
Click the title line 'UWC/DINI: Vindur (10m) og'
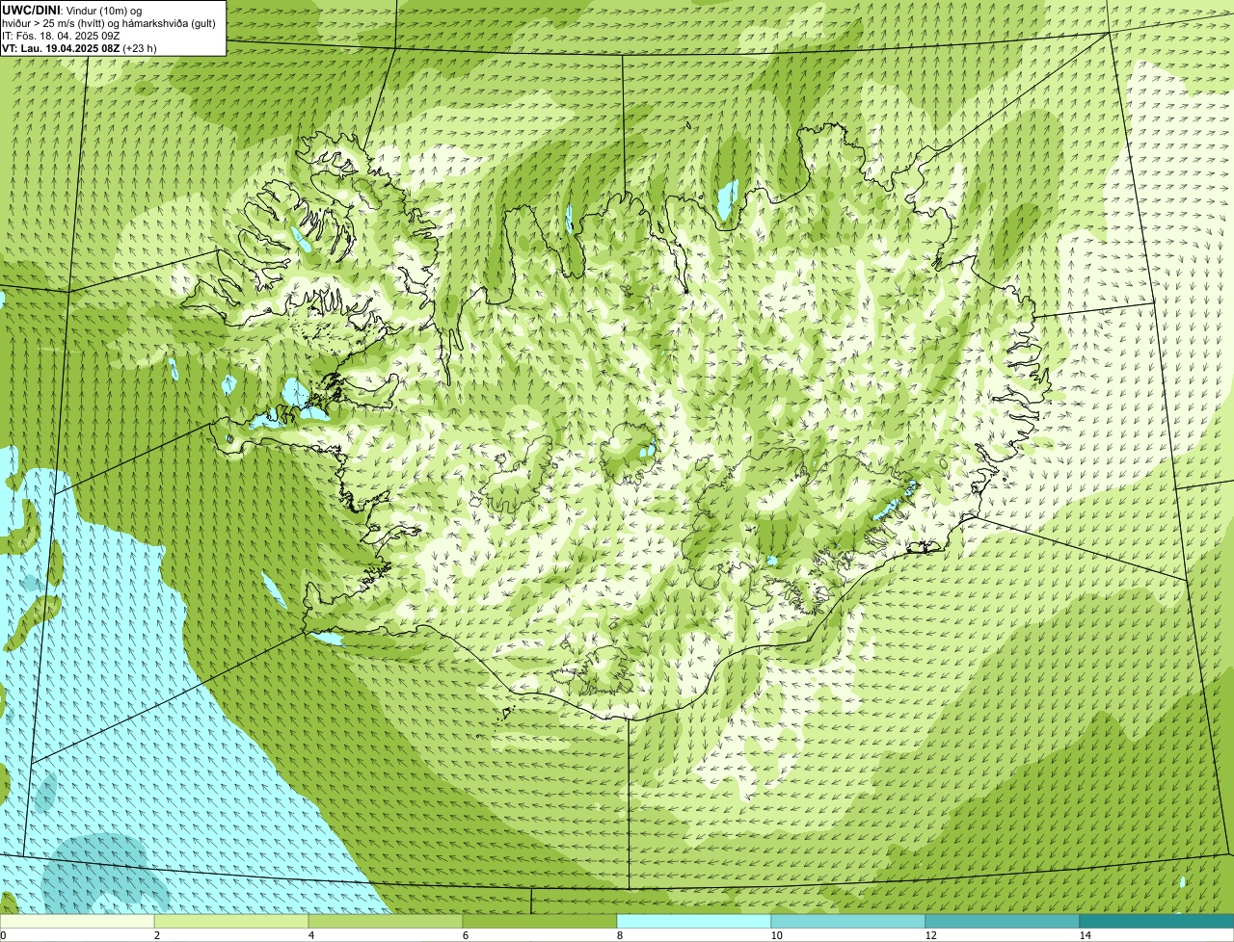pyautogui.click(x=72, y=11)
